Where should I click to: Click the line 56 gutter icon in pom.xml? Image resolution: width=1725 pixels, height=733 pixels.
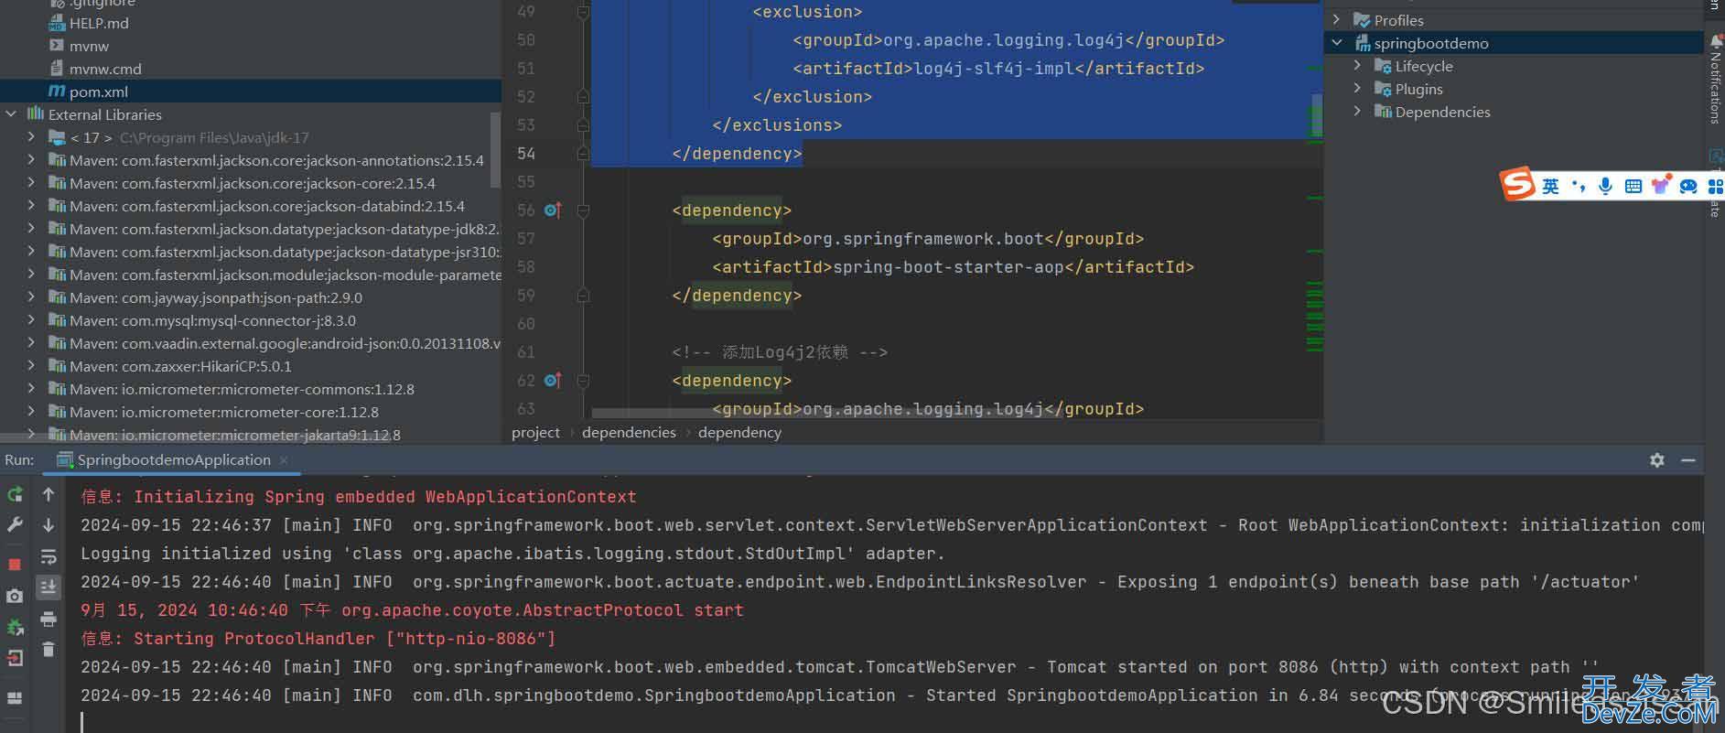point(553,210)
